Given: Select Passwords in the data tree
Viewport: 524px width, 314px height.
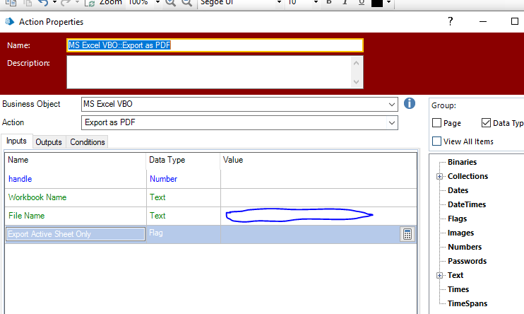Looking at the screenshot, I should point(467,261).
